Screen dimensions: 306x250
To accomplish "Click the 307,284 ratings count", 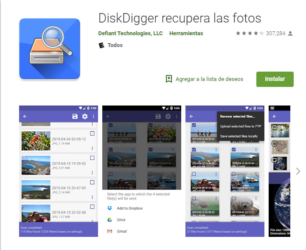I will (x=275, y=33).
